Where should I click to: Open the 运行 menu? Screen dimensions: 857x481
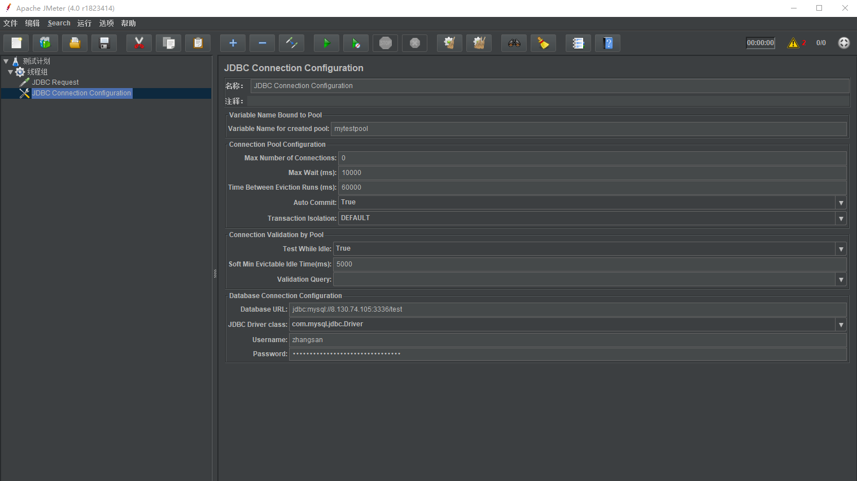[84, 23]
